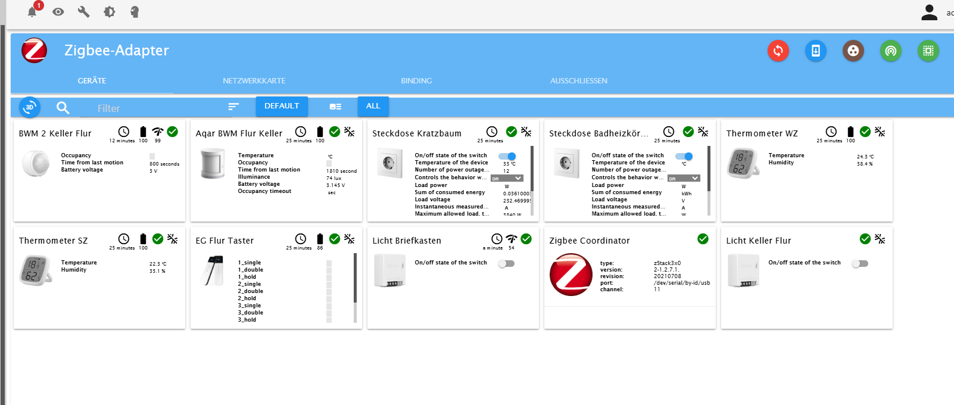954x405 pixels.
Task: Click the Zigbee-Adapter red logo
Action: (35, 51)
